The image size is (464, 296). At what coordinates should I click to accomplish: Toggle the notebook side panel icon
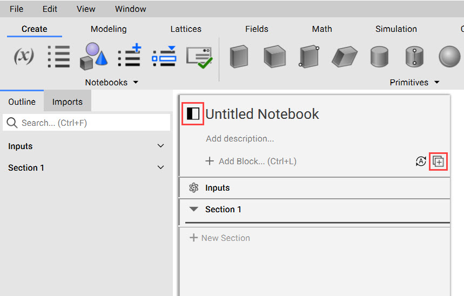coord(193,113)
